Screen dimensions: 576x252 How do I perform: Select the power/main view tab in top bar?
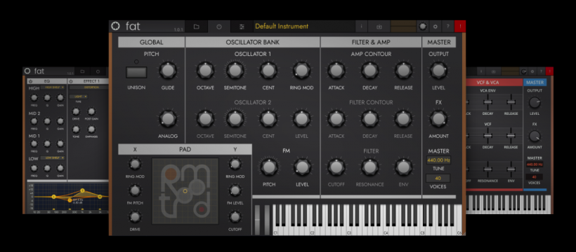tap(219, 27)
